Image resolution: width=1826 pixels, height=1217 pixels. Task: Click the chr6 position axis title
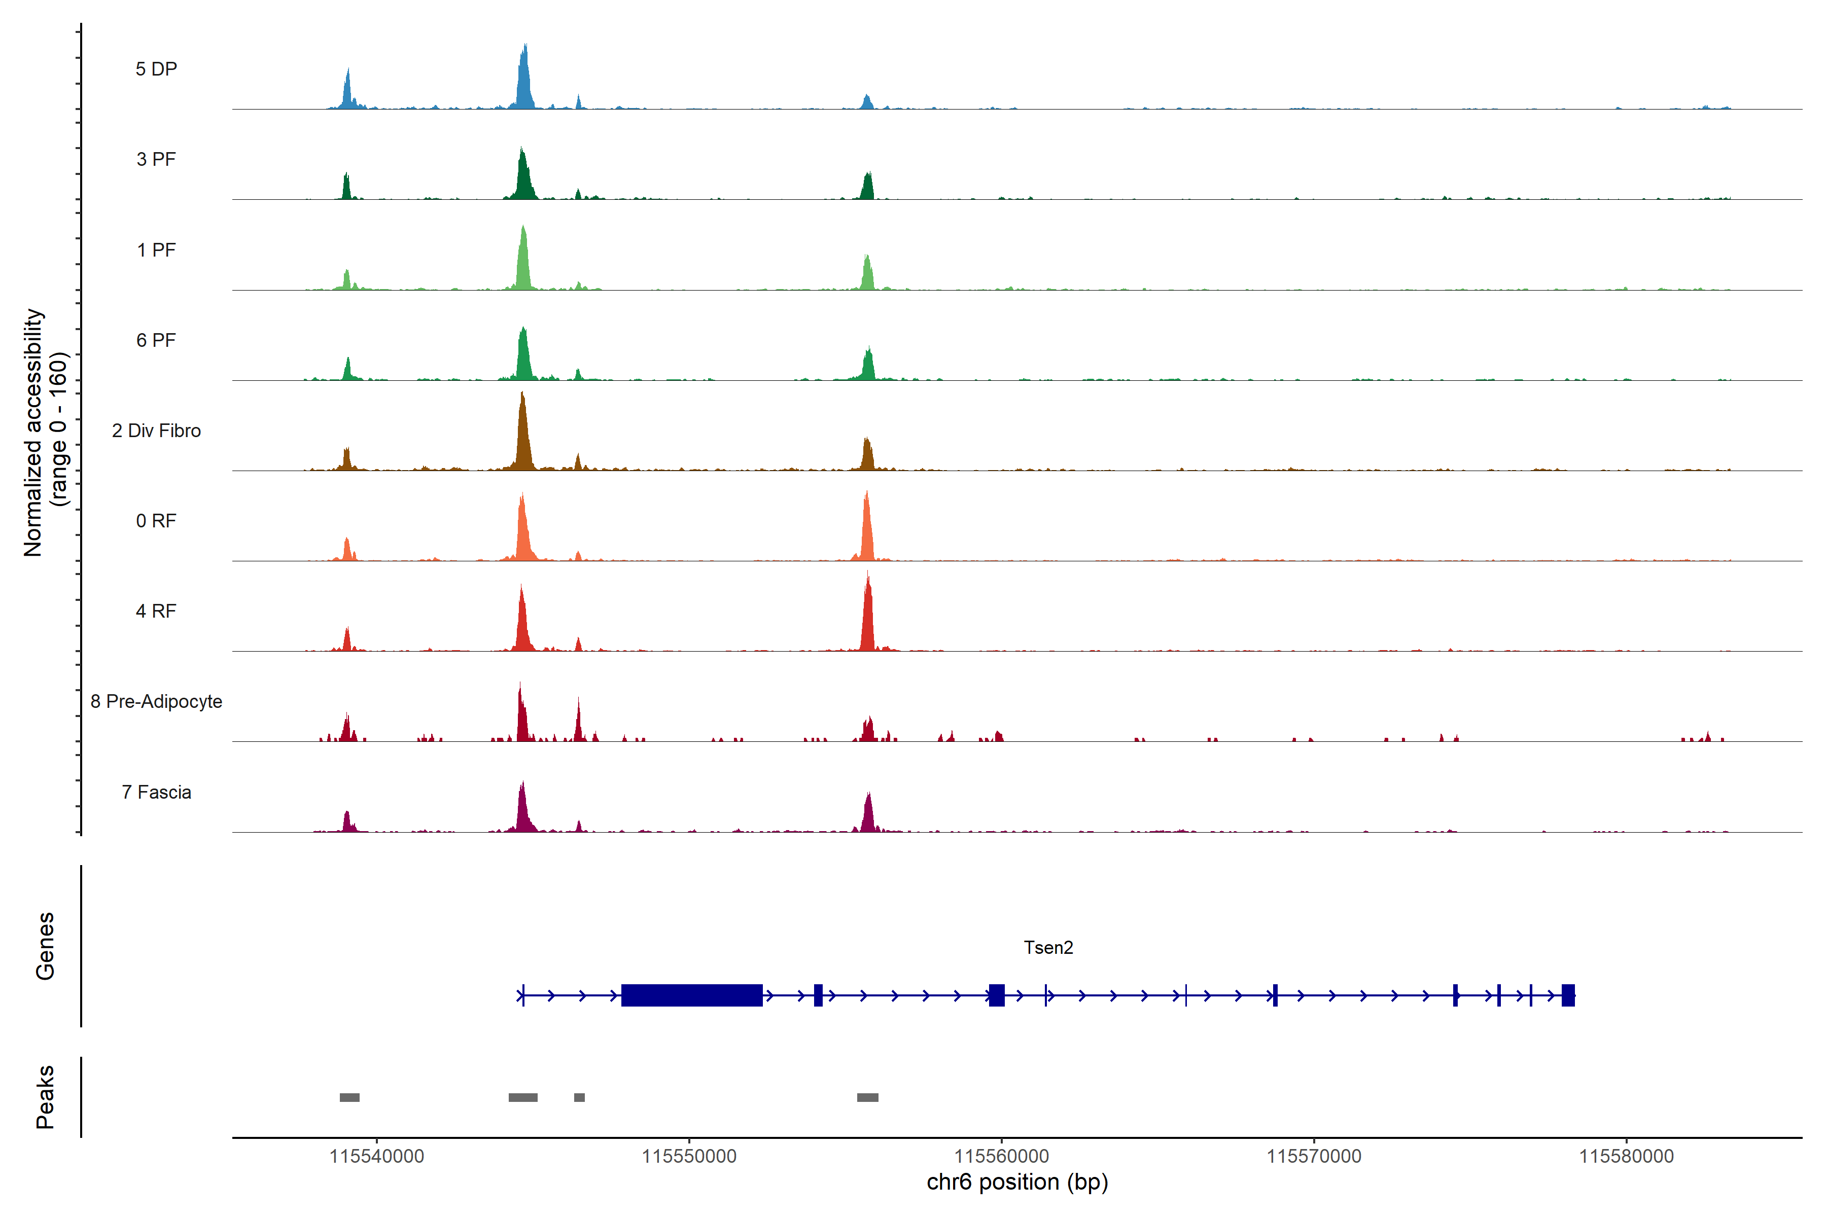(1017, 1182)
